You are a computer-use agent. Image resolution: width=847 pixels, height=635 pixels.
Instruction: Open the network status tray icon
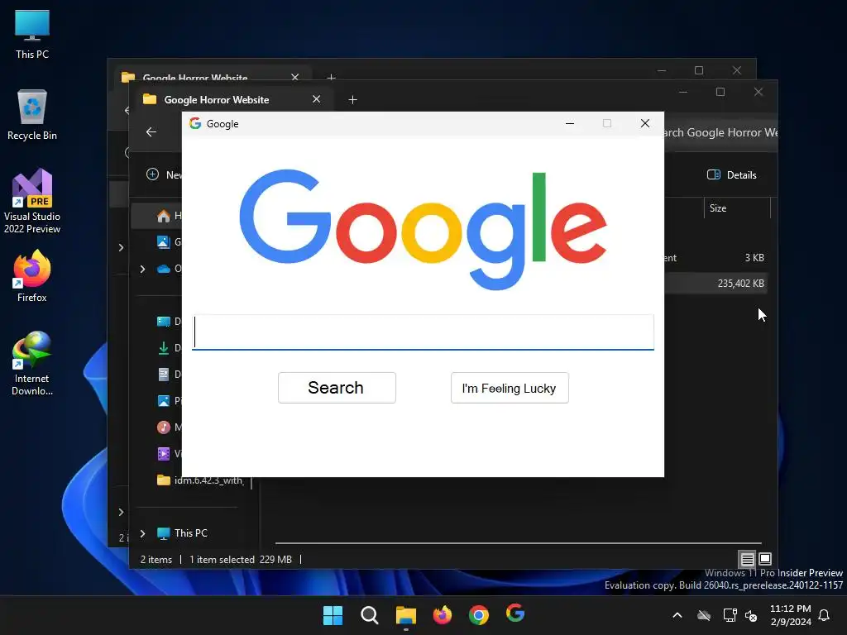click(x=730, y=615)
